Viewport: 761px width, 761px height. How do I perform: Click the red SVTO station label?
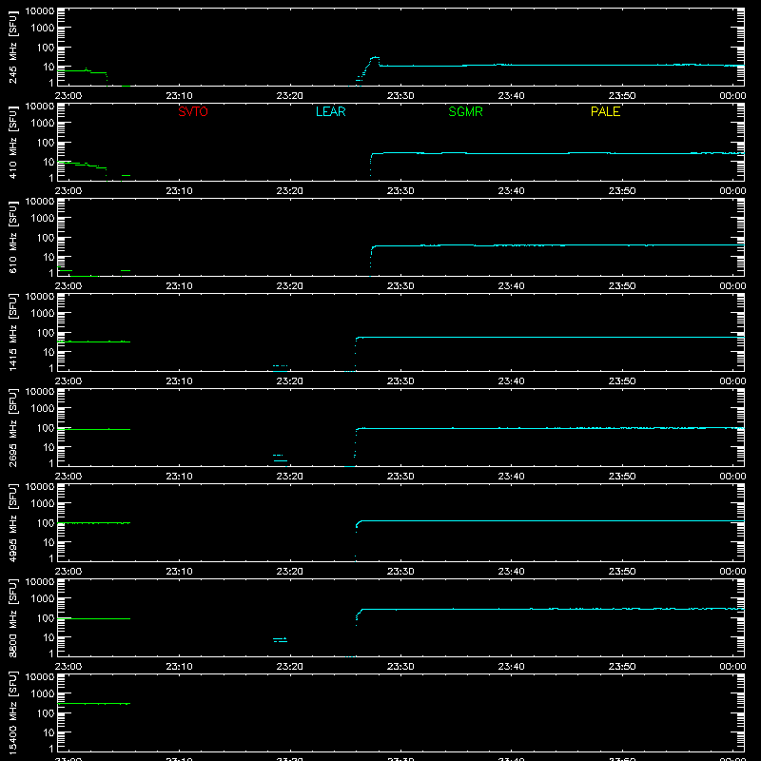pos(193,111)
